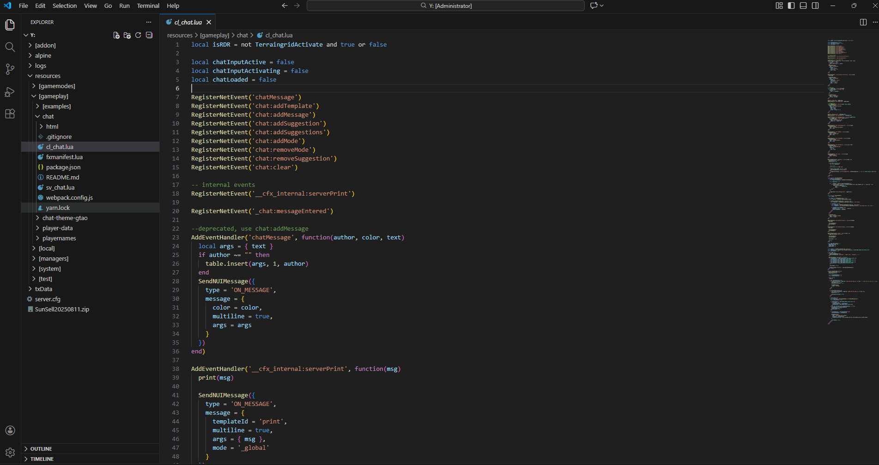Click the command center search box
Screen dimensions: 879x465
[445, 6]
